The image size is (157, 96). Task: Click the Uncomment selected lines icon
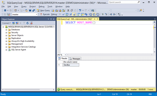point(106,14)
